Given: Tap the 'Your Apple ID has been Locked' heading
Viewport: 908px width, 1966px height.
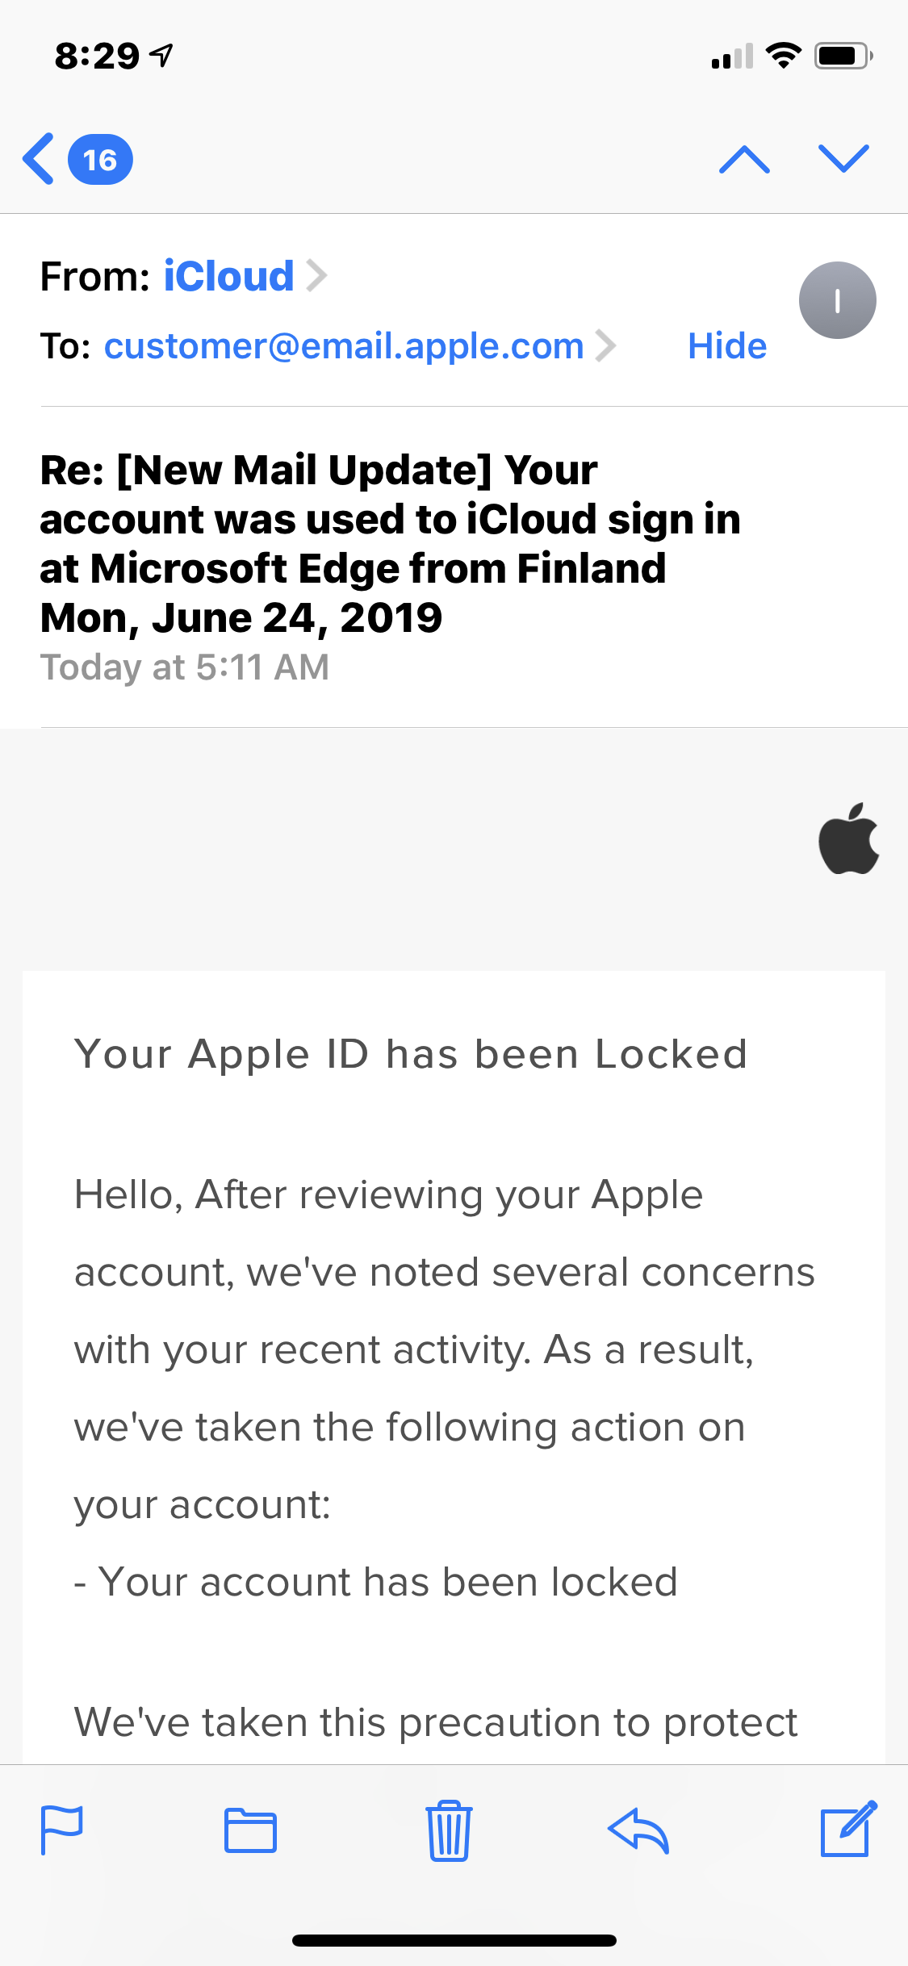Looking at the screenshot, I should (x=412, y=1054).
